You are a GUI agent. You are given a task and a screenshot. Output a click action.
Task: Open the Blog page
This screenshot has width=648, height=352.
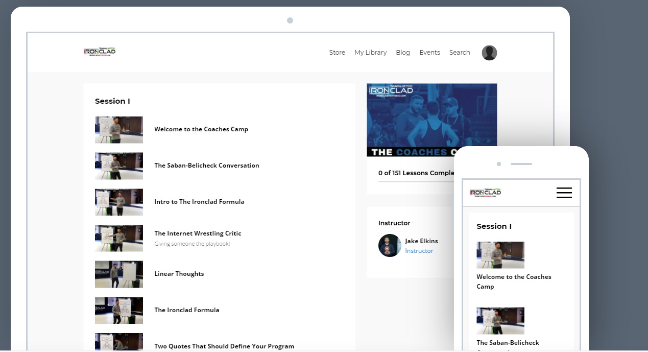(403, 53)
